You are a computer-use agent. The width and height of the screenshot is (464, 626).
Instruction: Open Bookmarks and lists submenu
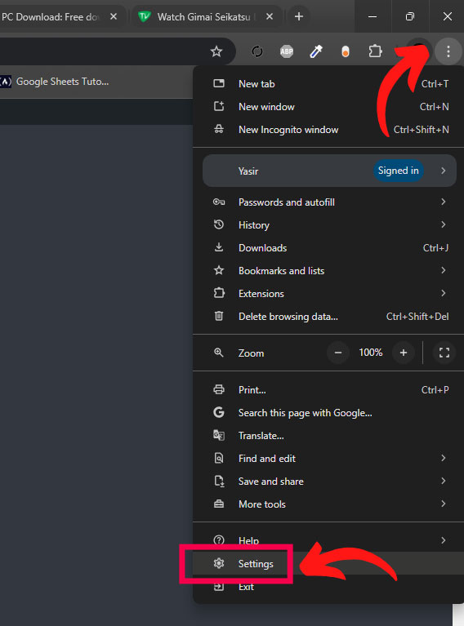[328, 270]
